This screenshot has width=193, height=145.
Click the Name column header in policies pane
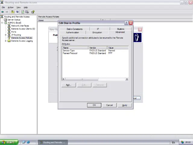point(69,21)
